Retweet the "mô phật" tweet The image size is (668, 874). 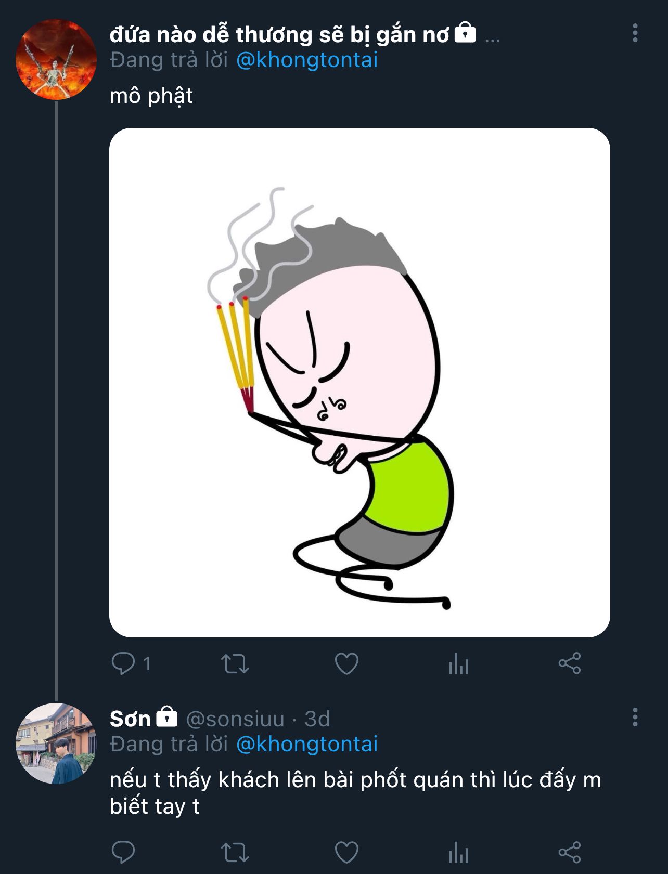[235, 664]
